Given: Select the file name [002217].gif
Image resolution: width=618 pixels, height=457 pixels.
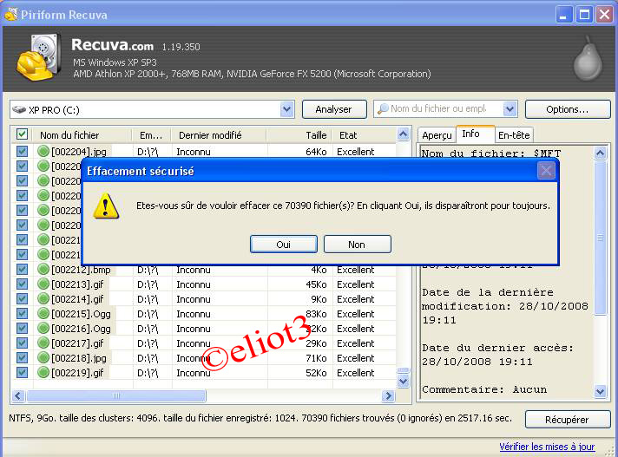Looking at the screenshot, I should [x=77, y=343].
